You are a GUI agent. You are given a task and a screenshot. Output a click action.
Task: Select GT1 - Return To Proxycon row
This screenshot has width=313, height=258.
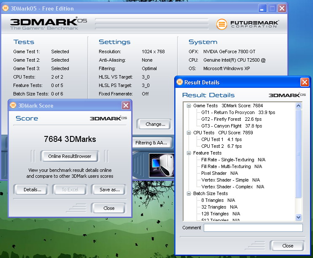[238, 112]
